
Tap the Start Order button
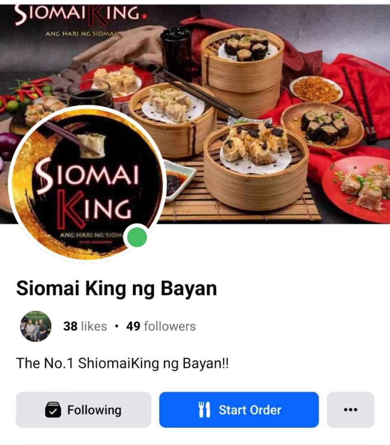coord(239,410)
